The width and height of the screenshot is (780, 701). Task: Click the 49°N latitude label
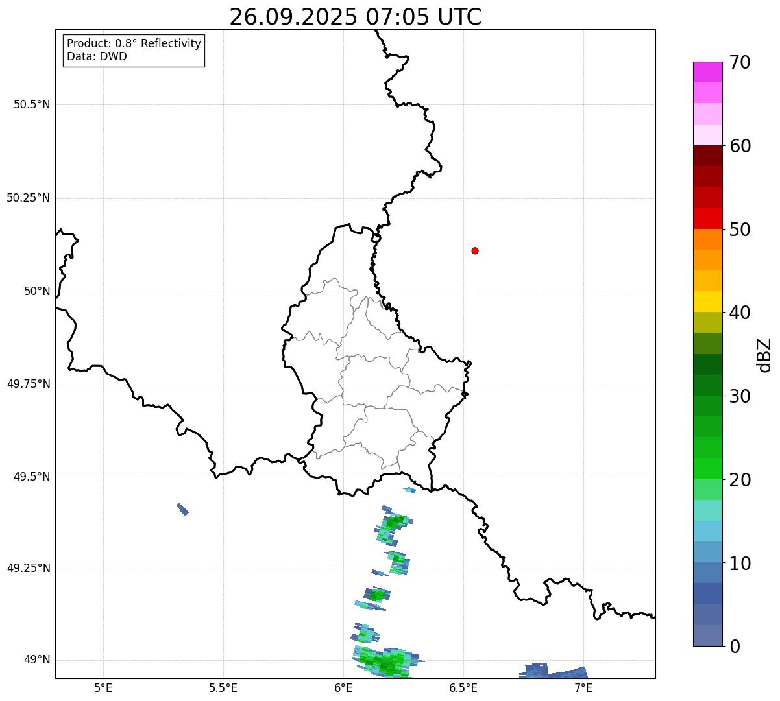pos(37,659)
